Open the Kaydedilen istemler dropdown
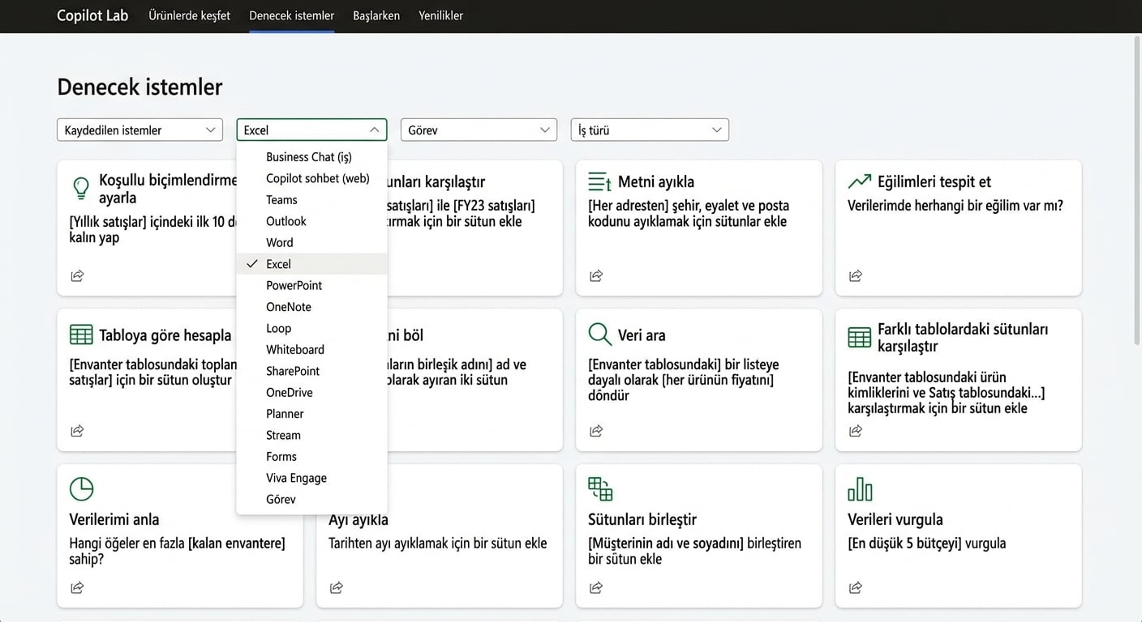Viewport: 1142px width, 622px height. (140, 130)
